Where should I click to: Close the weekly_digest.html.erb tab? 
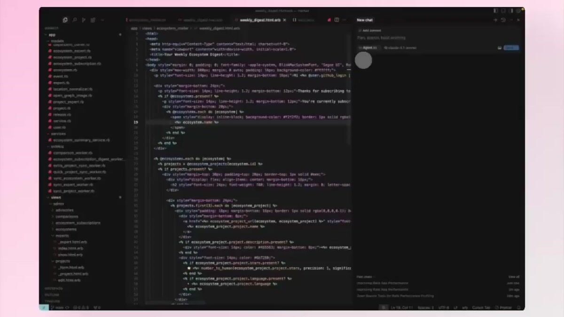[284, 20]
